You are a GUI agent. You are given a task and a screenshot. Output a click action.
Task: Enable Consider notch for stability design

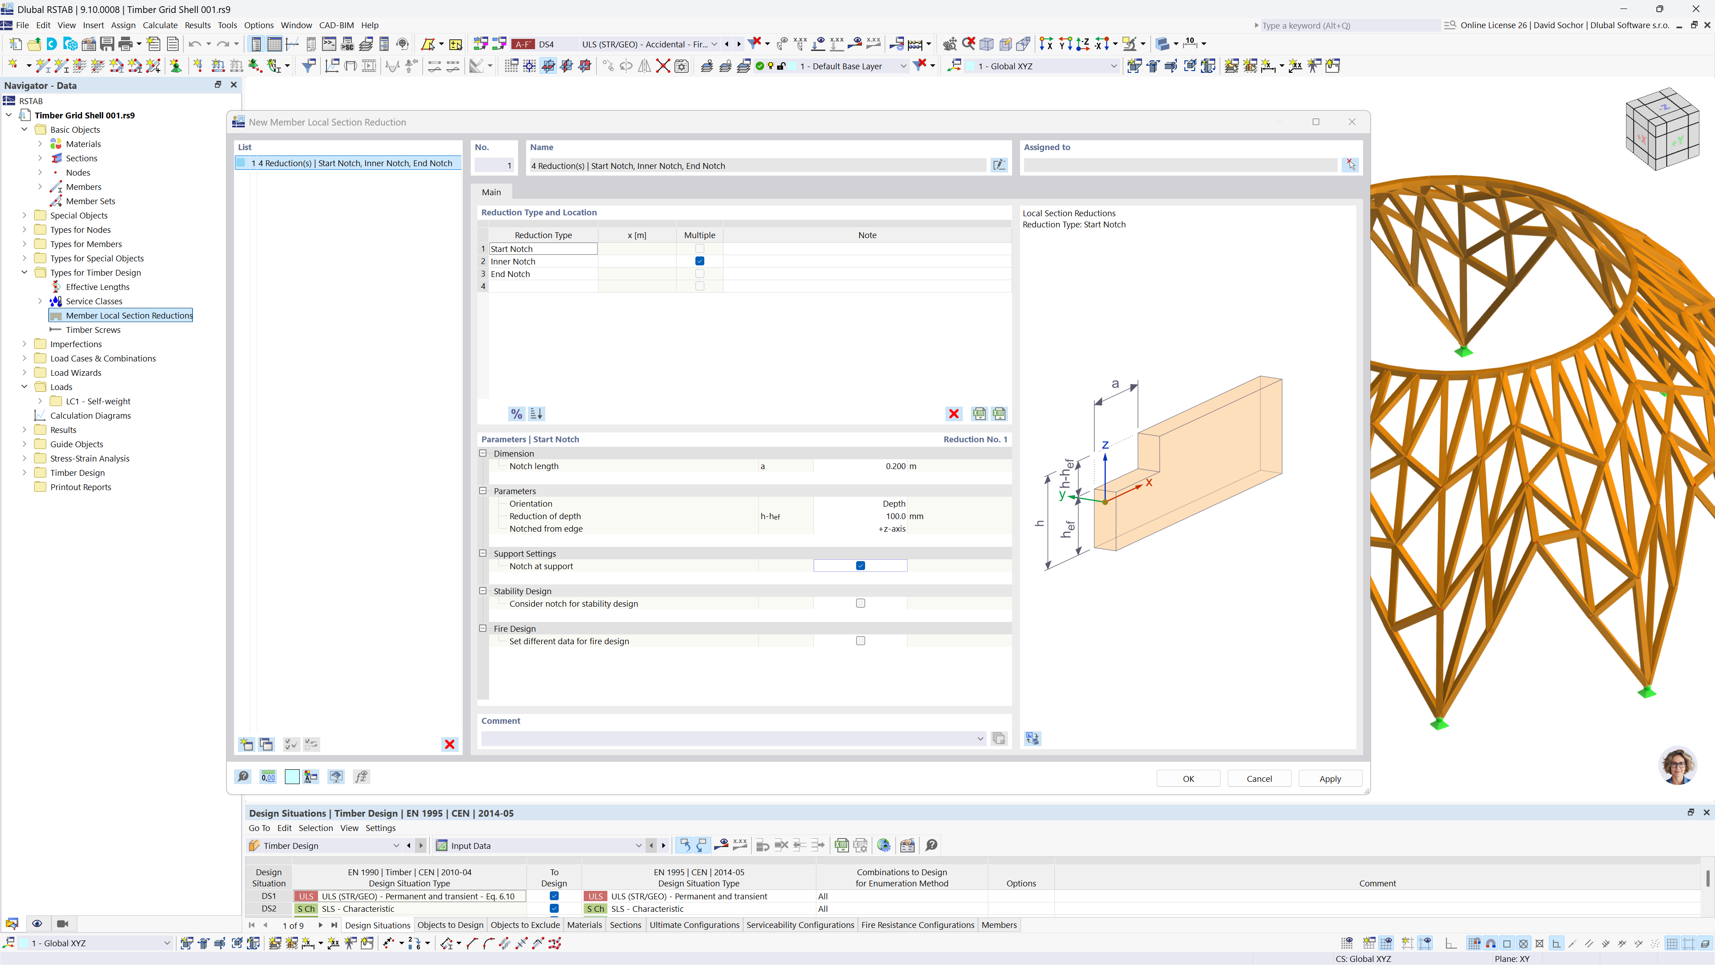859,603
